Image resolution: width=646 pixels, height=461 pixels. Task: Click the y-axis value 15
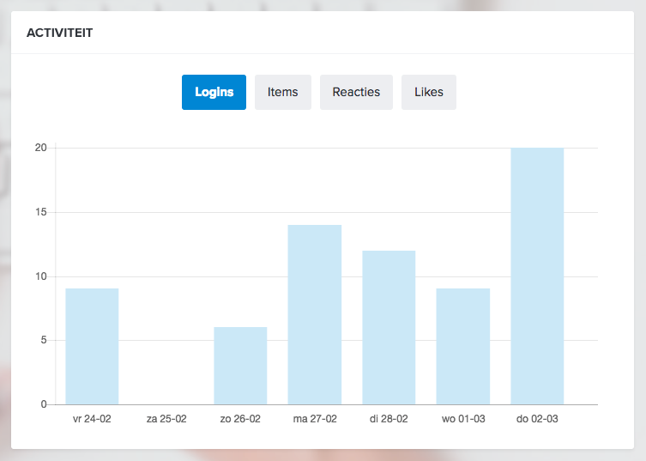41,212
